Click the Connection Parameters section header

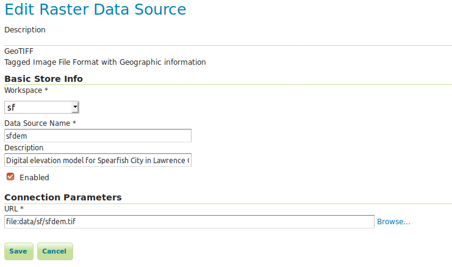63,197
